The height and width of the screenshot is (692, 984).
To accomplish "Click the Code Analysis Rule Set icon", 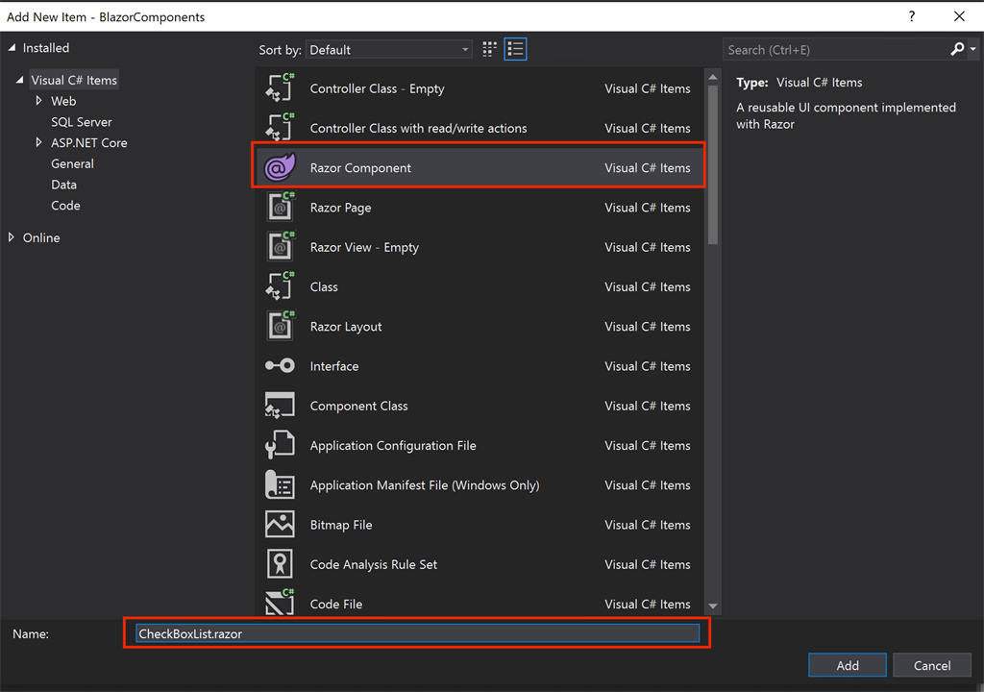I will (280, 564).
